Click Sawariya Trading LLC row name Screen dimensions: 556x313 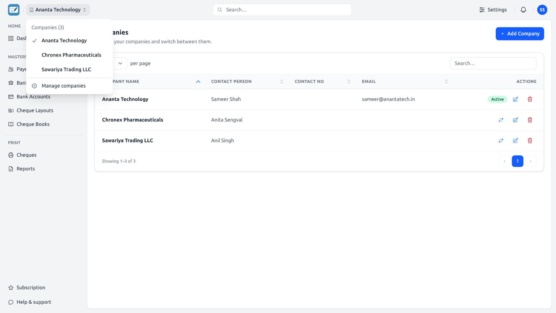127,141
